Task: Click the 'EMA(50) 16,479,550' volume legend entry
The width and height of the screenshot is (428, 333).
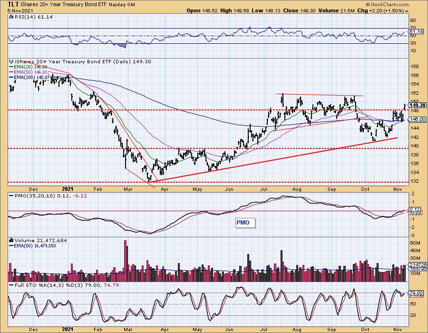Action: pyautogui.click(x=35, y=245)
